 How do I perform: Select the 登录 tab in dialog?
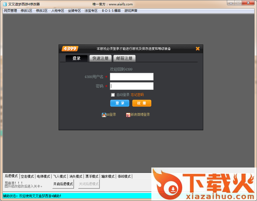point(77,58)
